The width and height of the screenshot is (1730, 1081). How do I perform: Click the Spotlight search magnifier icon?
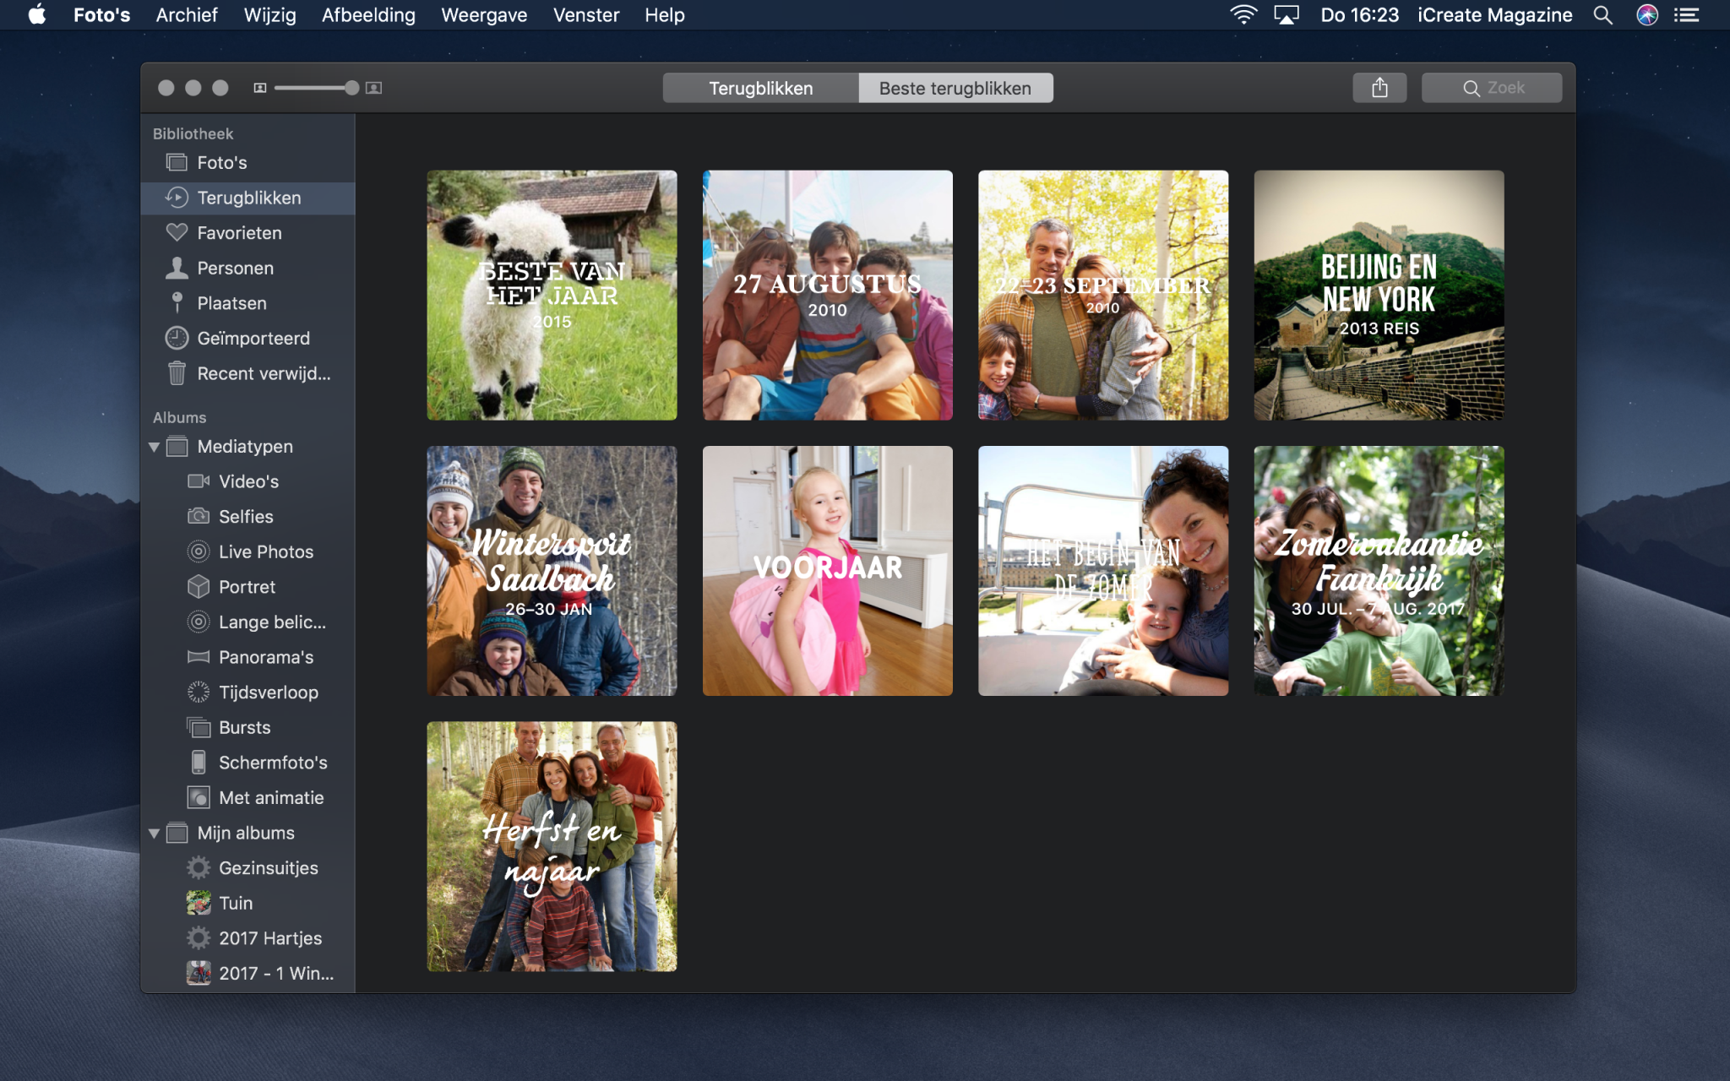[x=1602, y=15]
